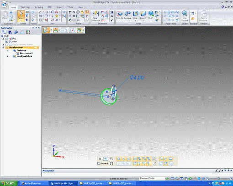
Task: Click the Revolve tool
Action: coord(127,15)
